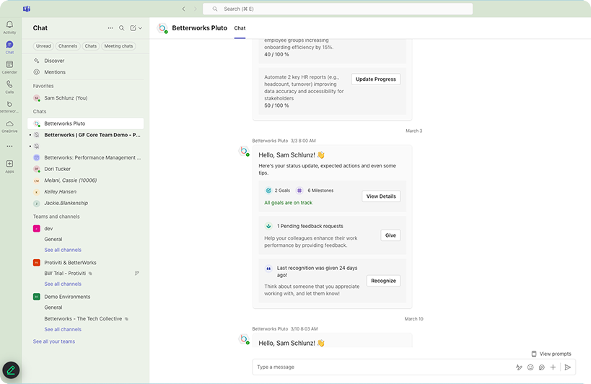The height and width of the screenshot is (384, 591).
Task: Go forward with the right arrow
Action: coord(196,9)
